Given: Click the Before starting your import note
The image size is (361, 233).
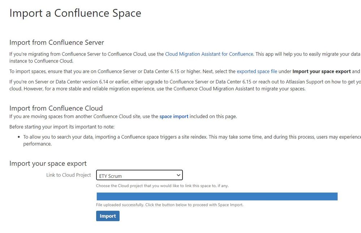Looking at the screenshot, I should click(x=62, y=127).
